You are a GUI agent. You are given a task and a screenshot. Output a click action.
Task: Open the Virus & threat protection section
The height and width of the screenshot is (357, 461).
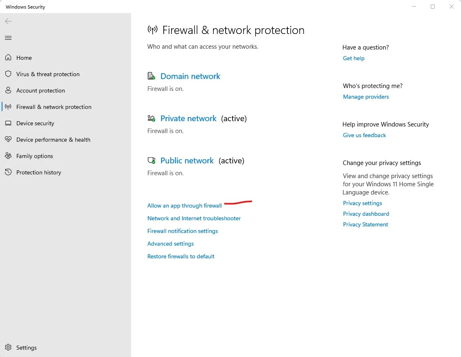point(47,74)
